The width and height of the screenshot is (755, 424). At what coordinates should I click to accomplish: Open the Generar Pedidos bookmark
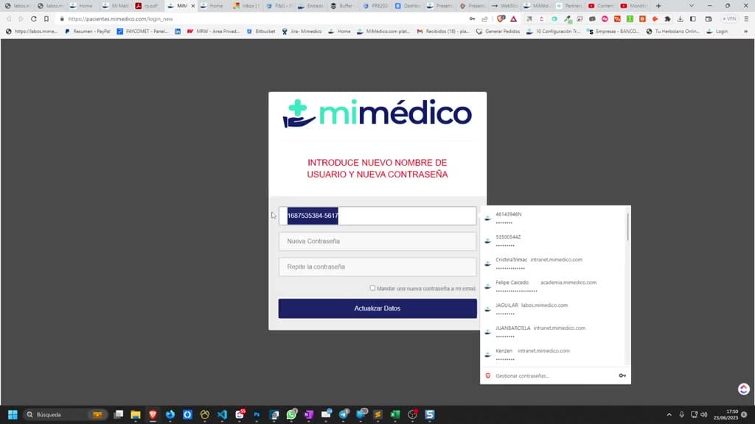click(498, 31)
